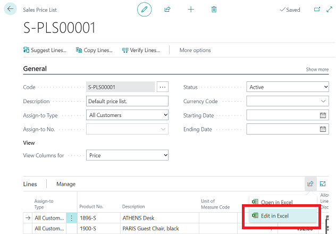Click Suggest Lines action
Screen dimensions: 336x234
click(x=45, y=50)
